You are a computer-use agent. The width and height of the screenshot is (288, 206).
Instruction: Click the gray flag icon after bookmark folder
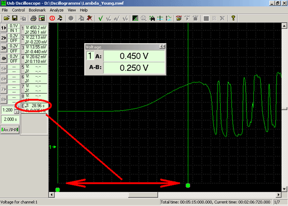[x=187, y=18]
